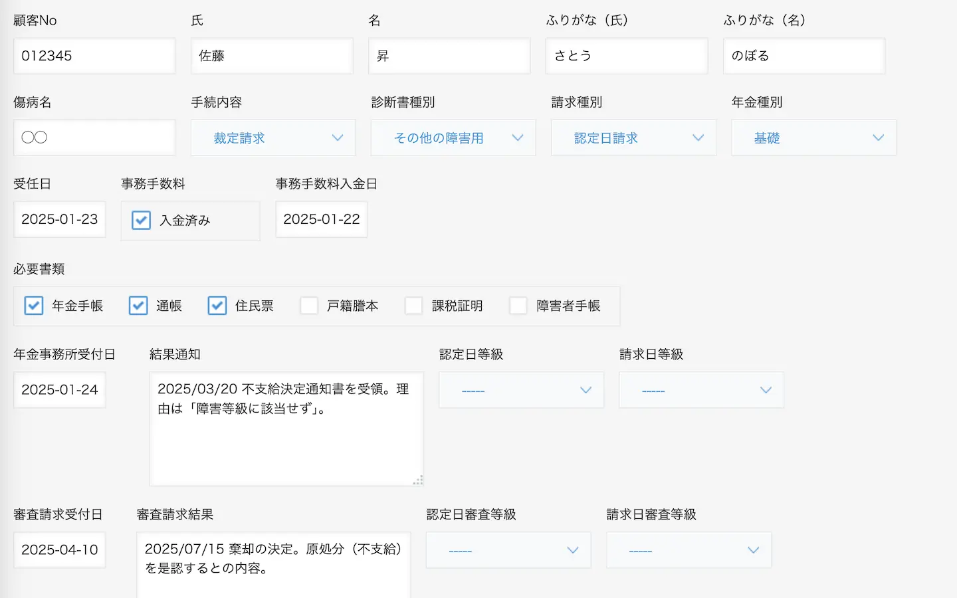
Task: Select a 認定日等級 value
Action: click(x=521, y=390)
